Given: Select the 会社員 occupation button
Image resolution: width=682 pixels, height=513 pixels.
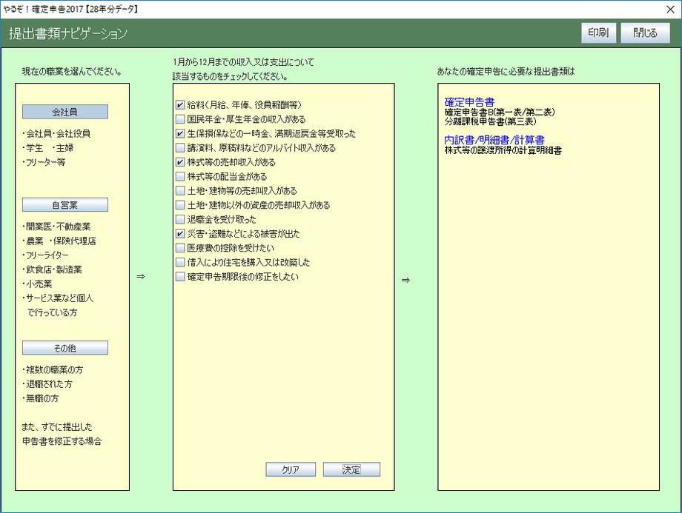Looking at the screenshot, I should point(64,112).
